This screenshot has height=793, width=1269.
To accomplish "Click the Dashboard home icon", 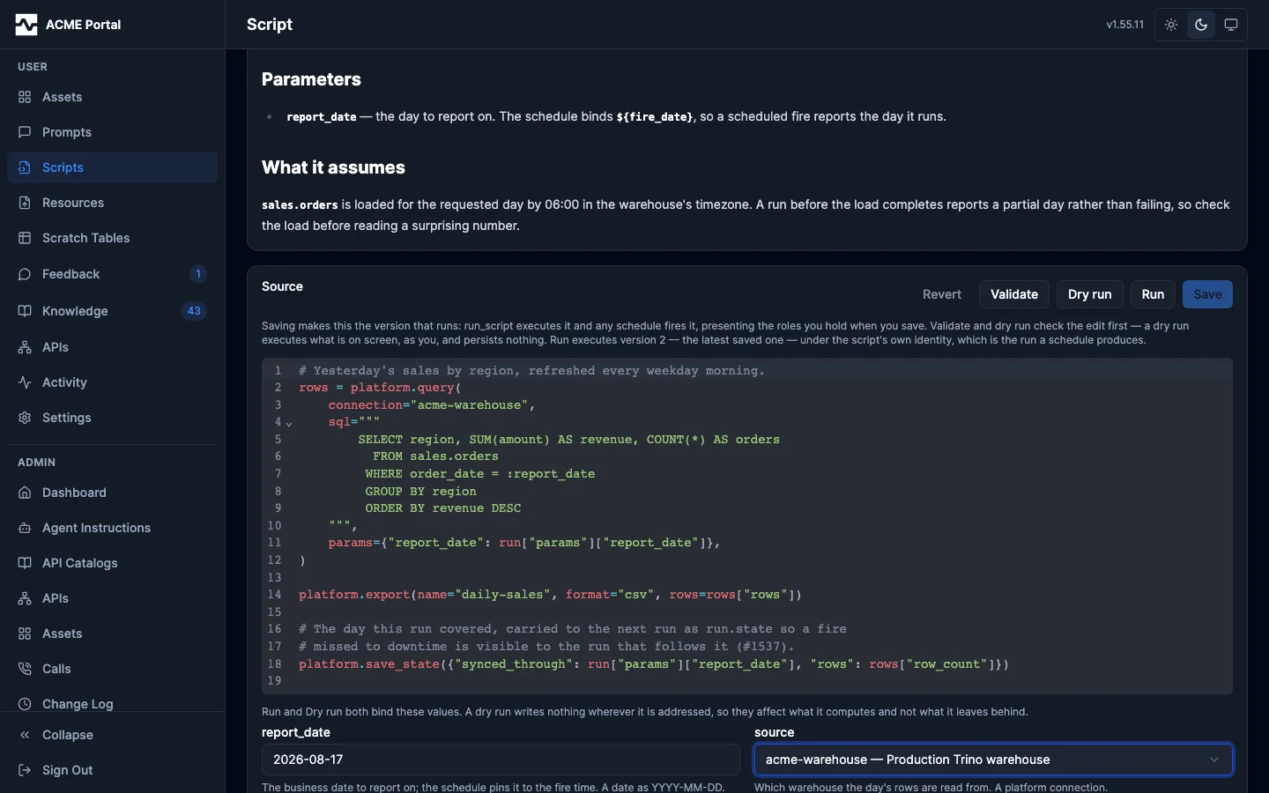I will tap(25, 493).
